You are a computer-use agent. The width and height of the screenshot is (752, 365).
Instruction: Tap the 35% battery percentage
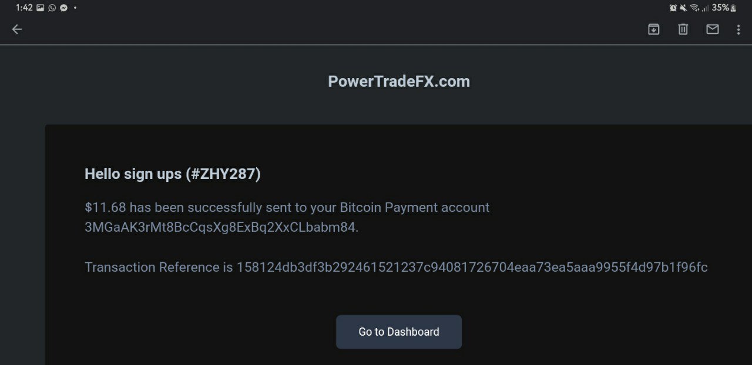click(720, 8)
